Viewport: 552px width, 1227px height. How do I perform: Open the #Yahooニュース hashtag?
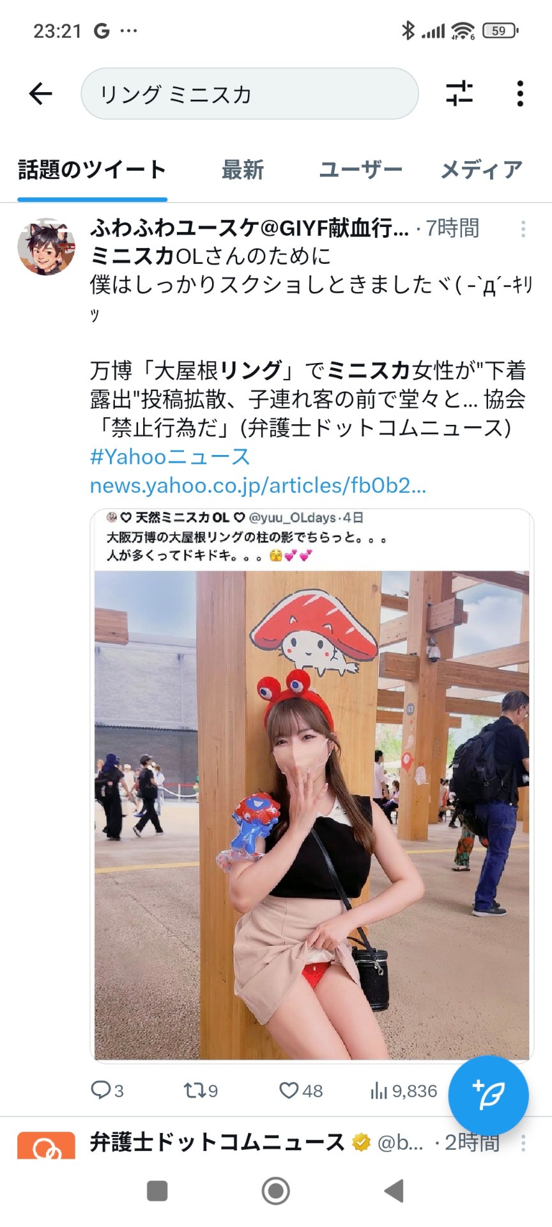coord(170,456)
